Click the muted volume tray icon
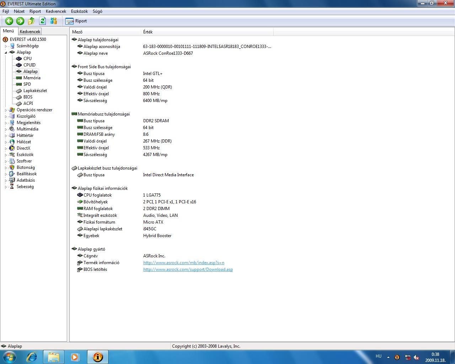 tap(416, 357)
